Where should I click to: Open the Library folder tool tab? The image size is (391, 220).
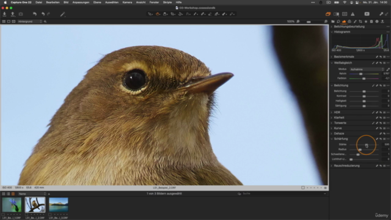click(333, 21)
